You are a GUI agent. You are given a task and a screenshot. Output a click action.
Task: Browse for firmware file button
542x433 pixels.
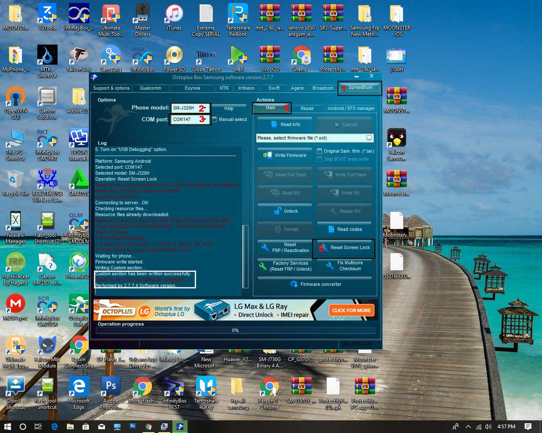[369, 138]
